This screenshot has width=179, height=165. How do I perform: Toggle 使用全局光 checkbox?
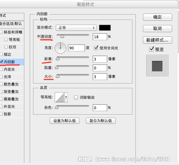point(96,48)
